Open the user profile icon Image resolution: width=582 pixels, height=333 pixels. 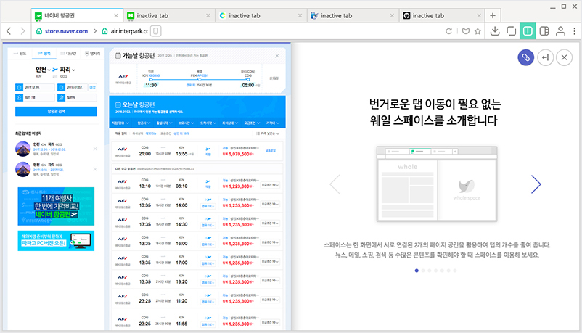[560, 31]
